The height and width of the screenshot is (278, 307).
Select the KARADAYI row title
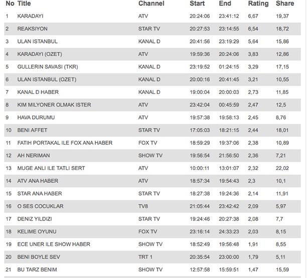pos(30,16)
